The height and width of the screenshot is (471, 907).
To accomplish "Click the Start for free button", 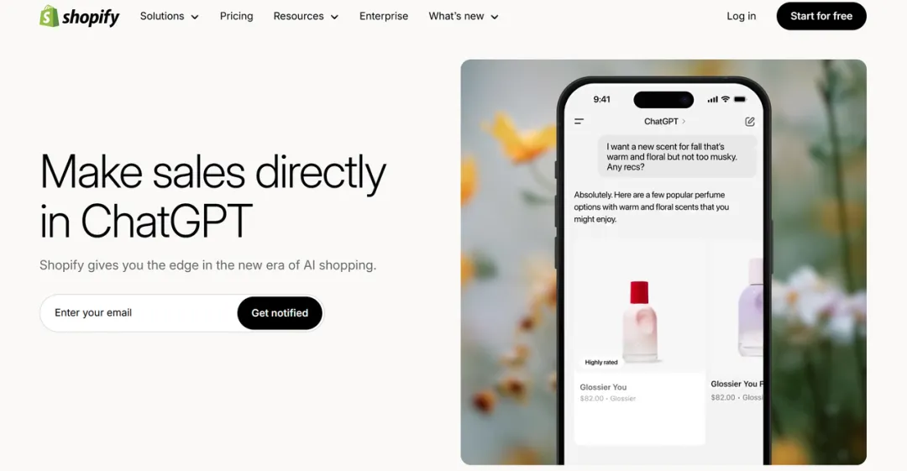I will pos(820,16).
